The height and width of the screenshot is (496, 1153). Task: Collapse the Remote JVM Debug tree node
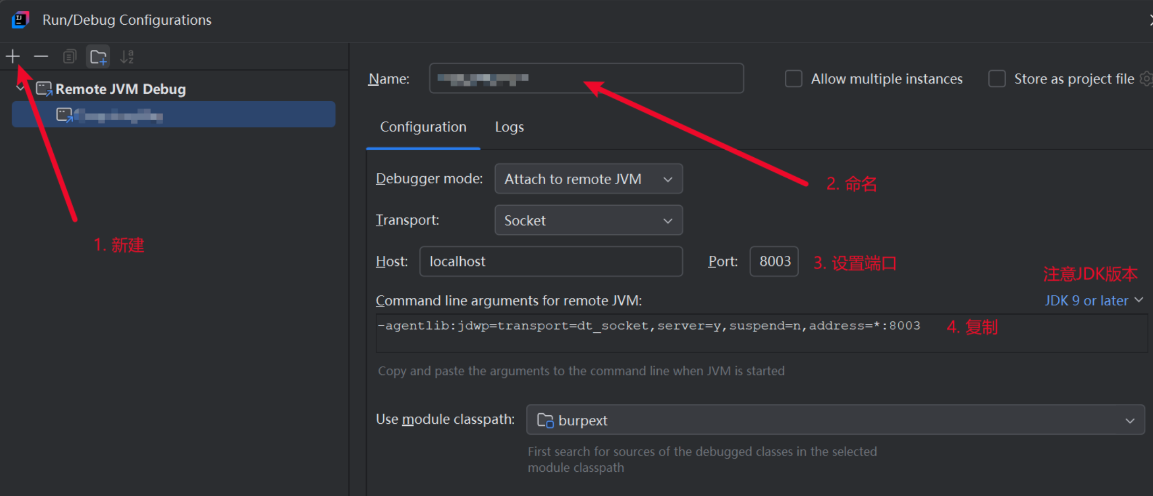click(20, 88)
